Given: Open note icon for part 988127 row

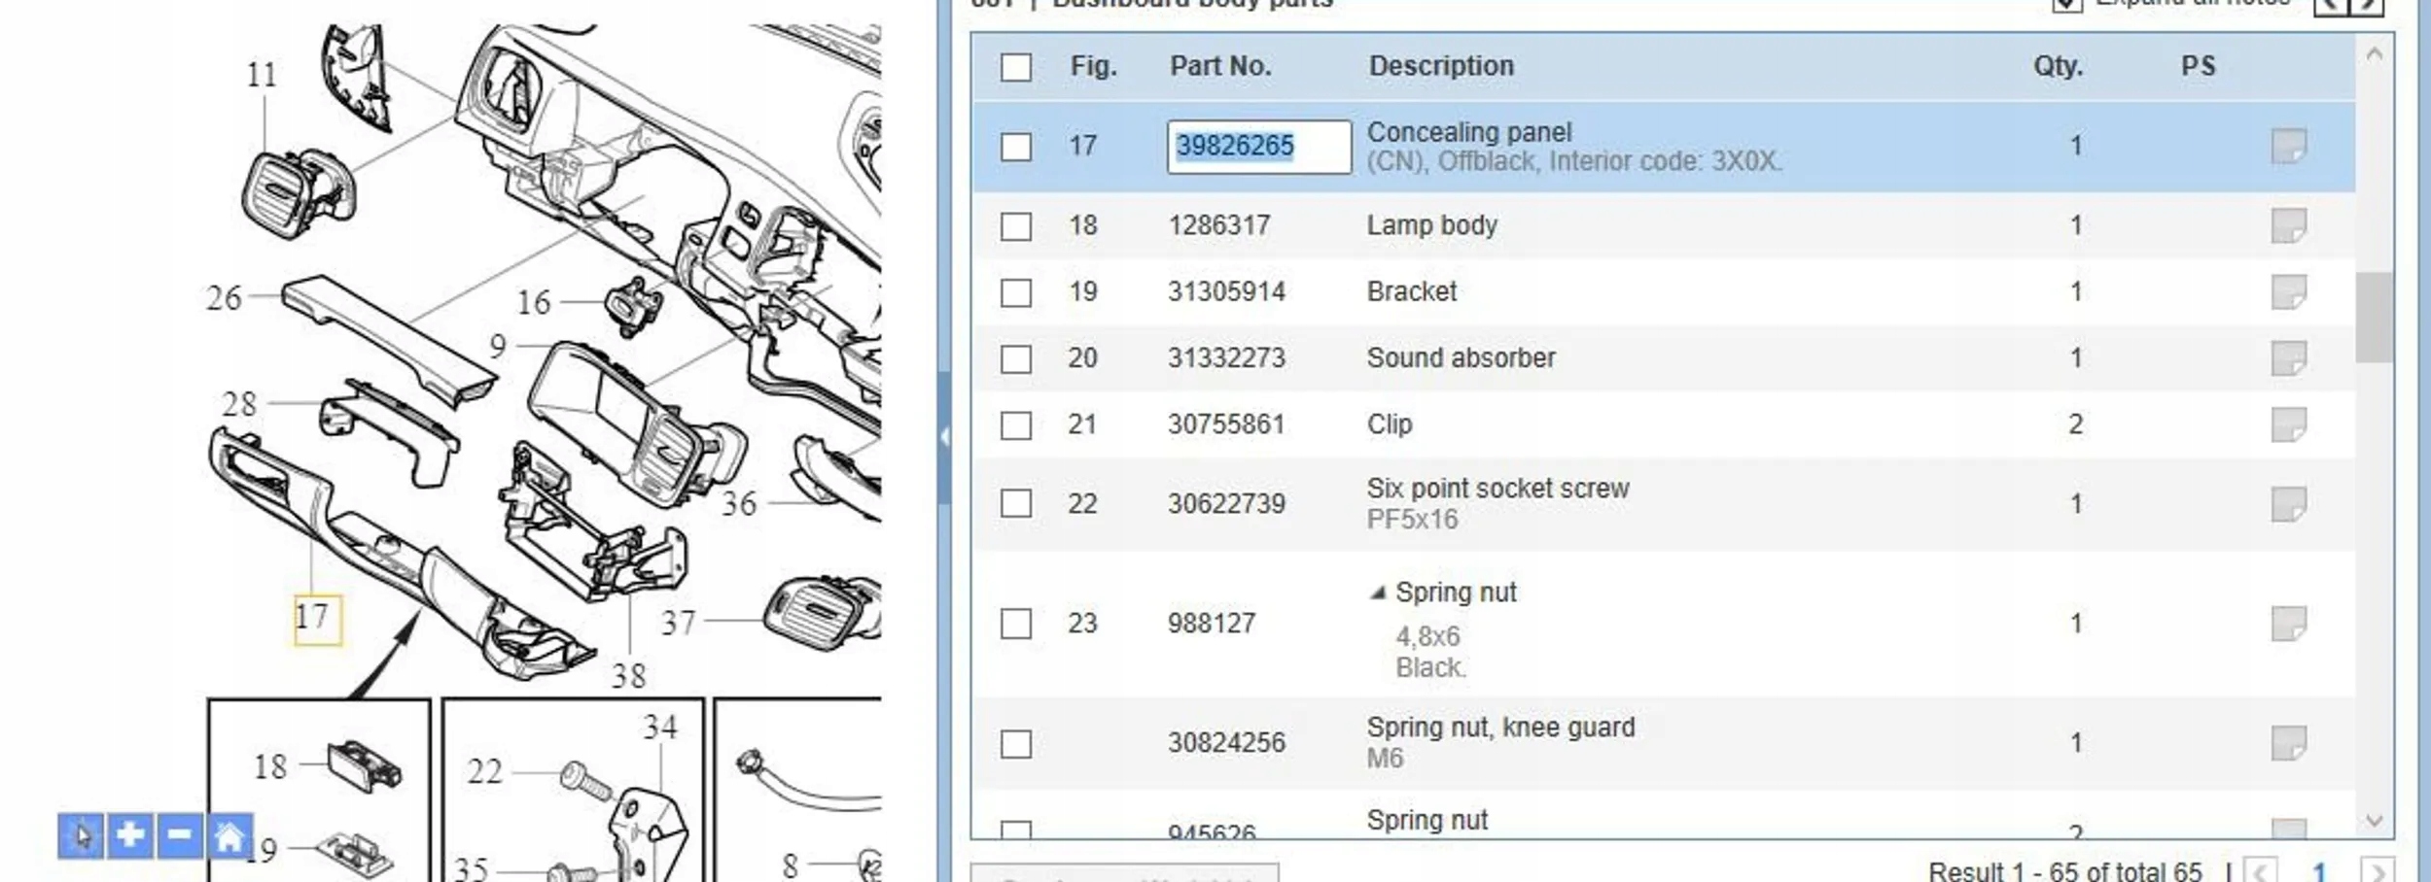Looking at the screenshot, I should 2289,624.
